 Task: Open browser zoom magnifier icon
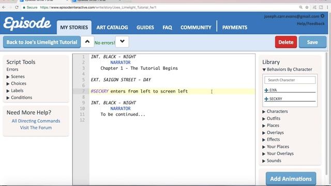[300, 7]
